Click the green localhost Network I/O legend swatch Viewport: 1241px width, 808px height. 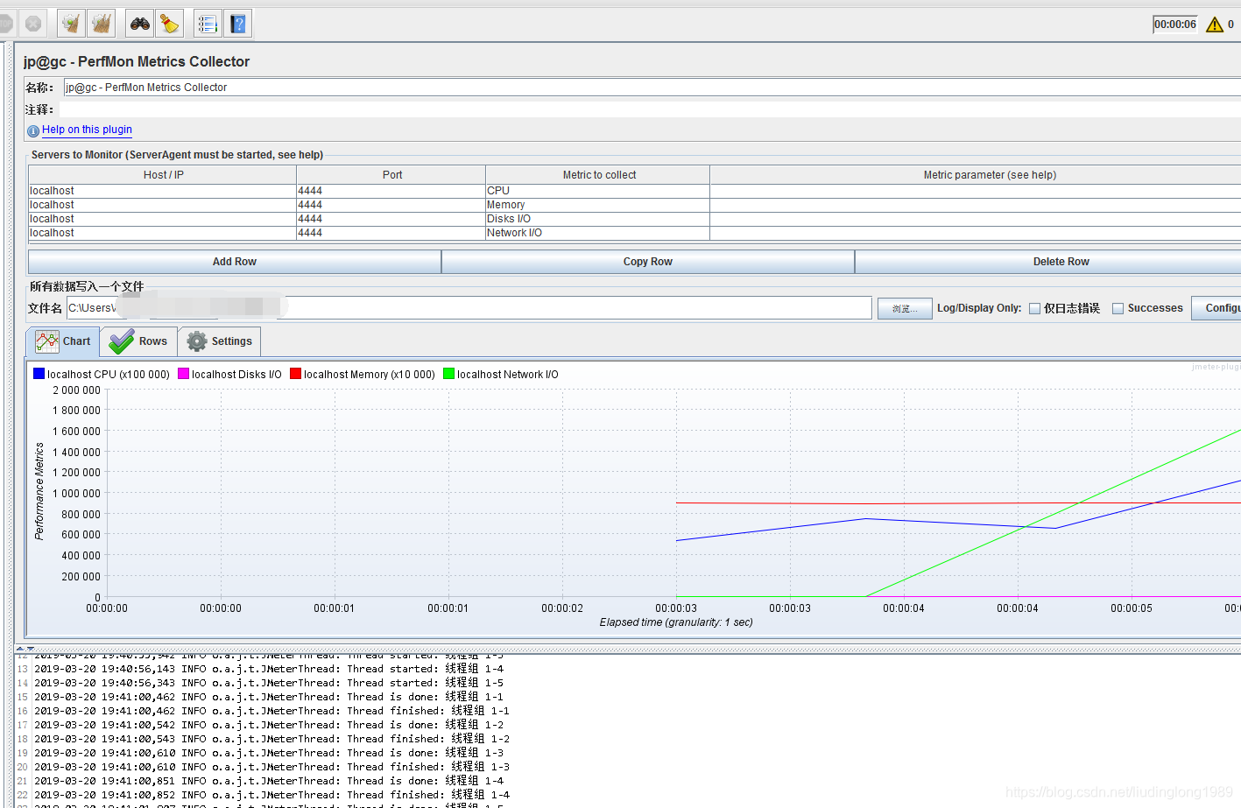pyautogui.click(x=448, y=374)
